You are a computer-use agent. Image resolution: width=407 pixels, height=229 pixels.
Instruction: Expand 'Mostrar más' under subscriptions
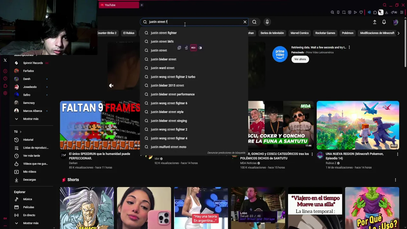[x=31, y=119]
